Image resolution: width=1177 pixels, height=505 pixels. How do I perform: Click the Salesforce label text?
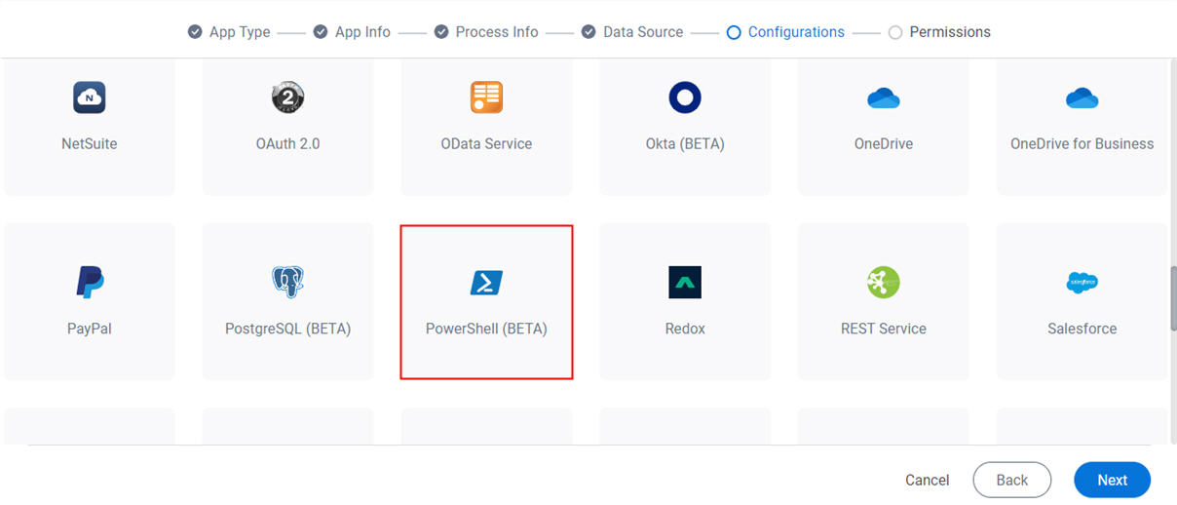click(x=1082, y=329)
